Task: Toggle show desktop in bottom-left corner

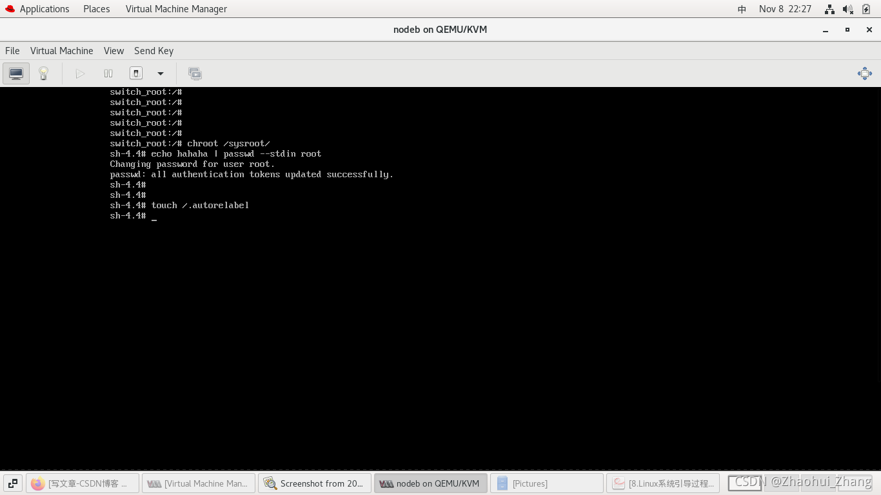Action: 12,483
